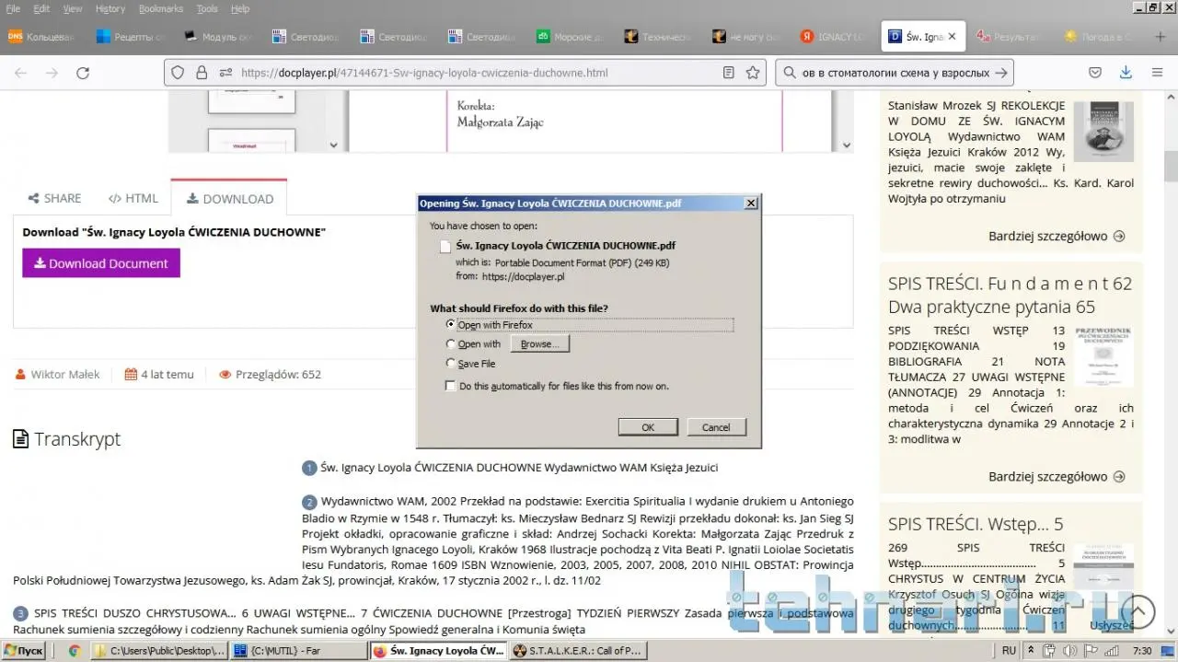Run the search using the arrow icon
The image size is (1178, 662).
1002,73
